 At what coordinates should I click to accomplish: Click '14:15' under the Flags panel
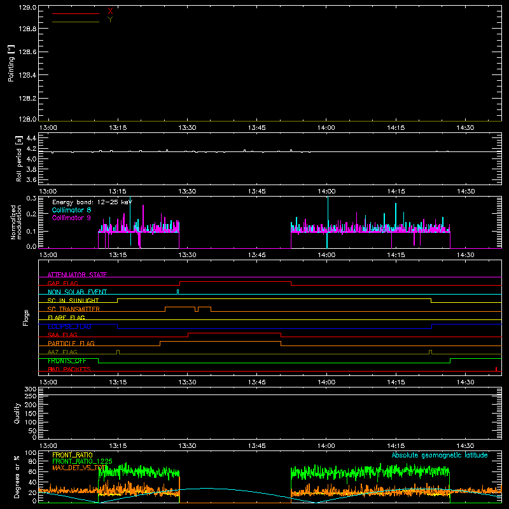pyautogui.click(x=396, y=382)
